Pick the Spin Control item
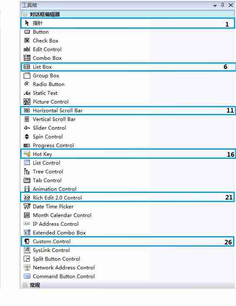The image size is (236, 306). [128, 137]
